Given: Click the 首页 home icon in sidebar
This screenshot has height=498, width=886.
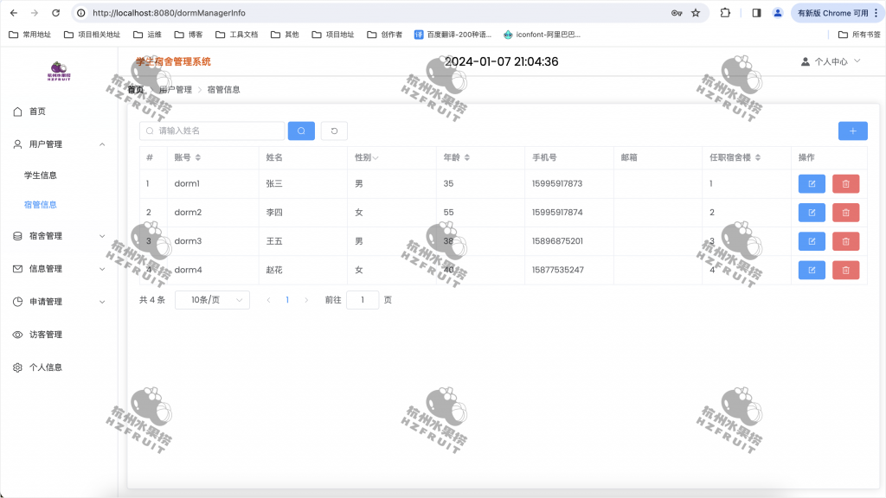Looking at the screenshot, I should [17, 112].
